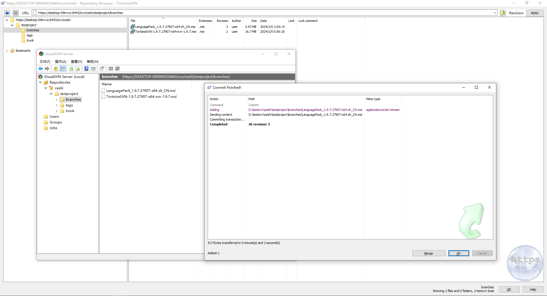Click the Export List icon in VisualSVN toolbar
The height and width of the screenshot is (296, 547).
click(x=78, y=69)
